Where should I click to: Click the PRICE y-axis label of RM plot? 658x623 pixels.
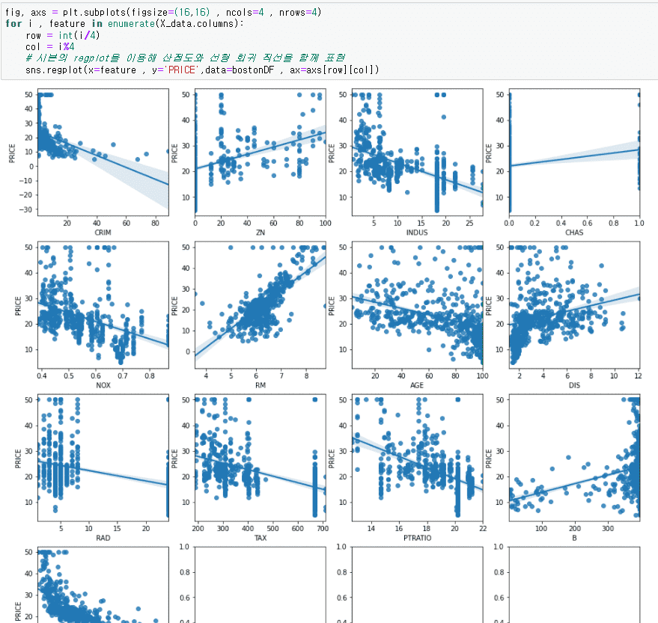click(174, 306)
